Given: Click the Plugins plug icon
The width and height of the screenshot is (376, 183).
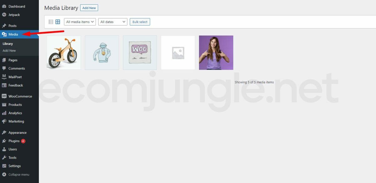Looking at the screenshot, I should click(4, 141).
